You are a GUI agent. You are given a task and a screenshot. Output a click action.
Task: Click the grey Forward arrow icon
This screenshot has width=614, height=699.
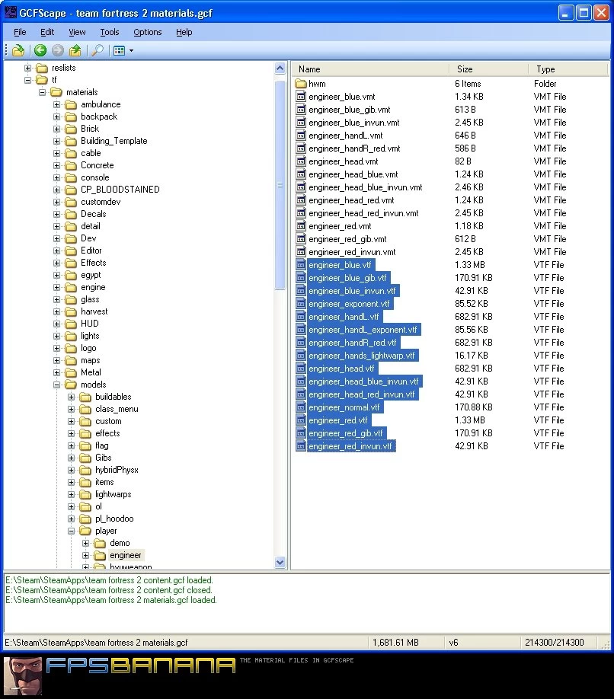pos(58,50)
